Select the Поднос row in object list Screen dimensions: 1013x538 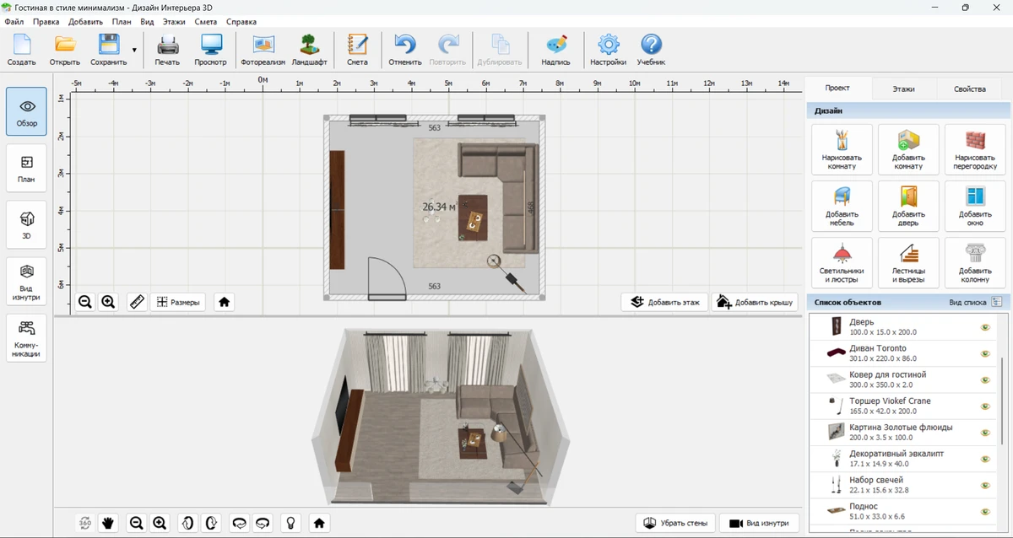[903, 511]
